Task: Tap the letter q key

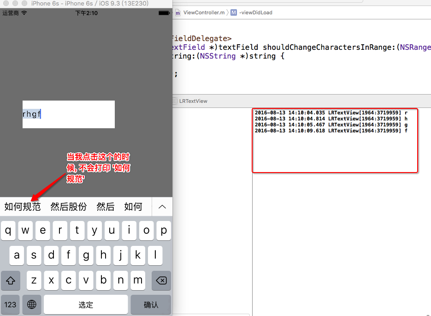Action: pos(8,231)
